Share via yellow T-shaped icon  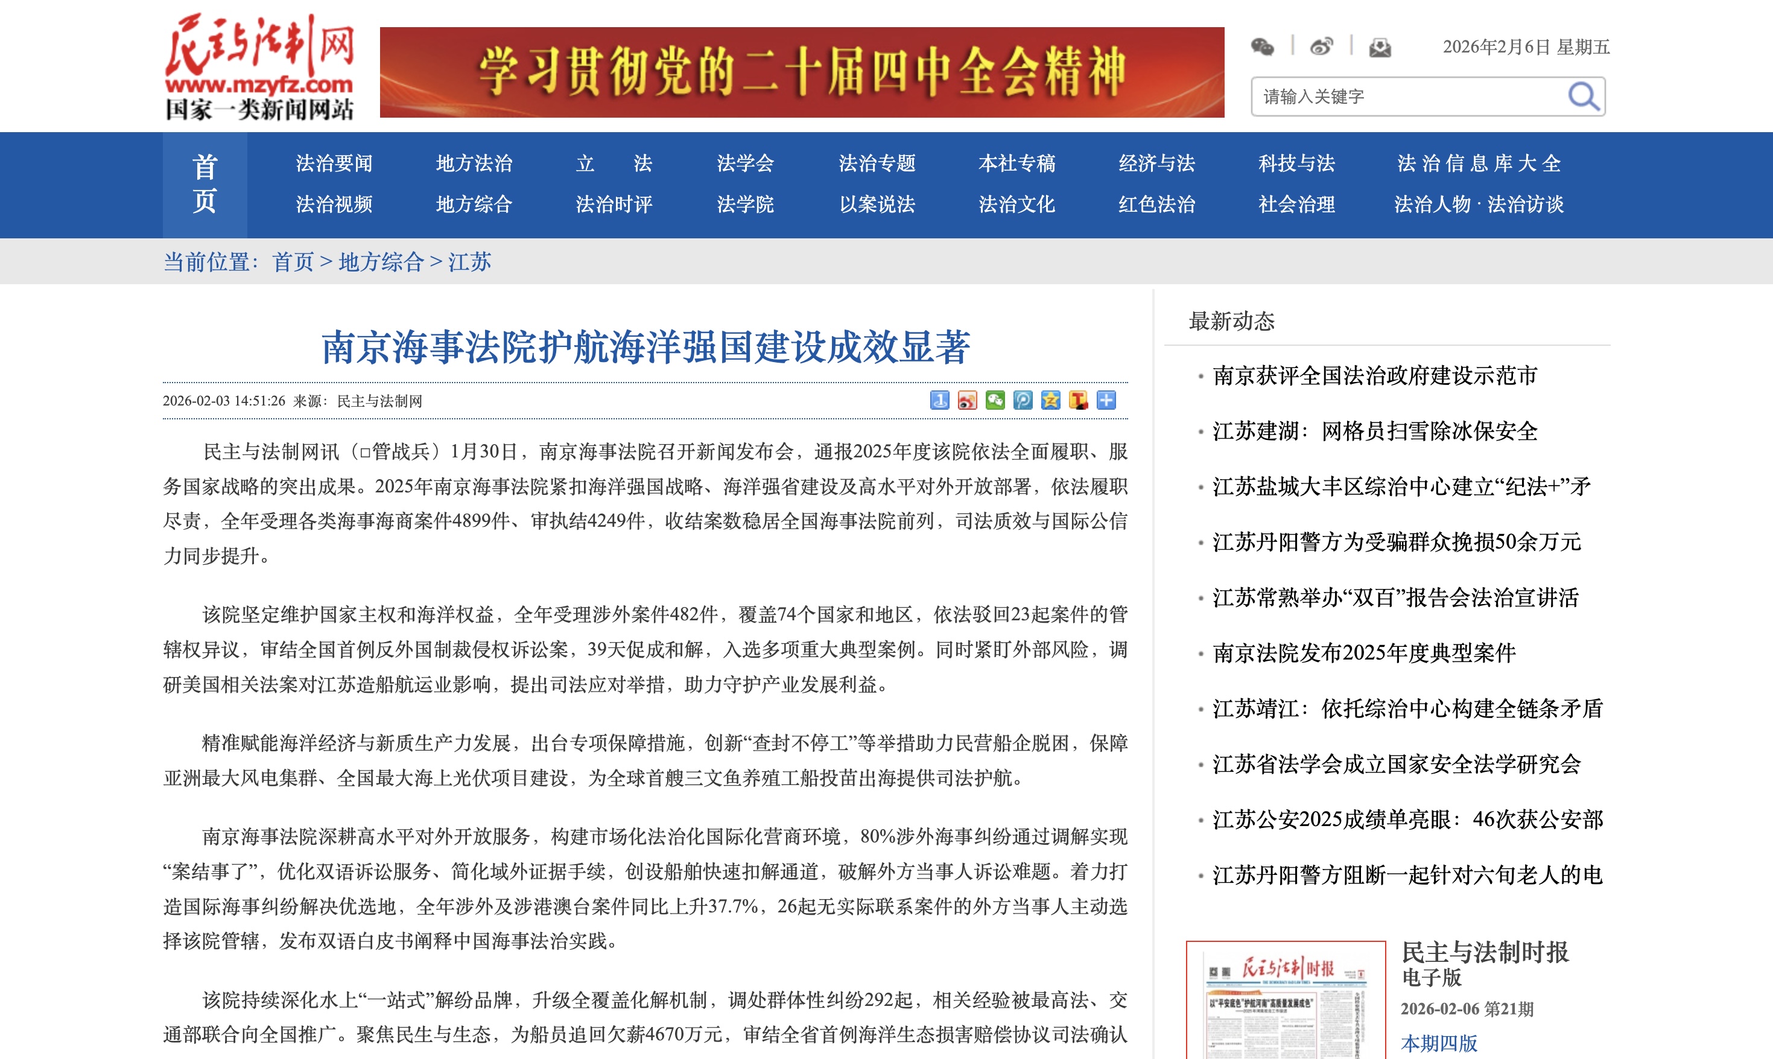pyautogui.click(x=1079, y=400)
